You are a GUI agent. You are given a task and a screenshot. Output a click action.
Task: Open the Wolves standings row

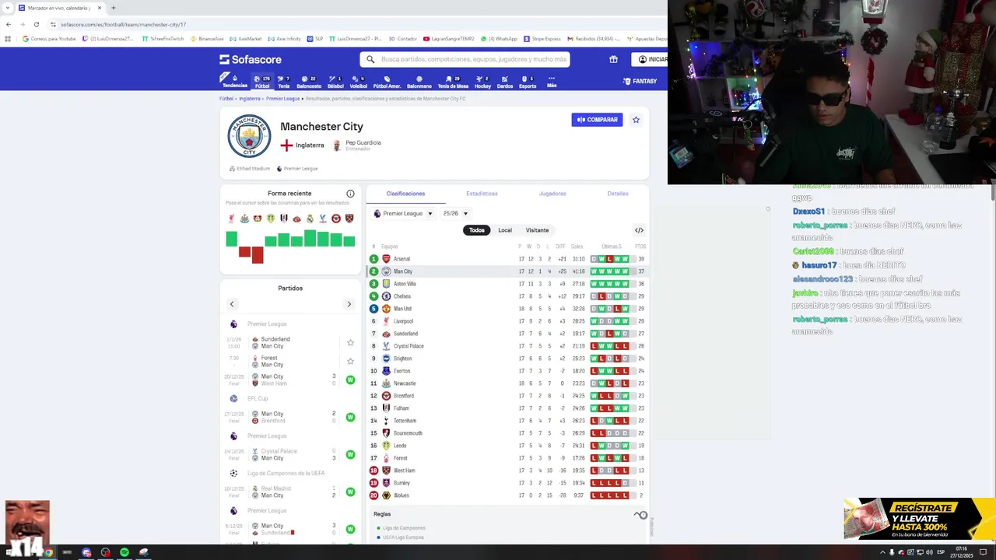(x=508, y=495)
